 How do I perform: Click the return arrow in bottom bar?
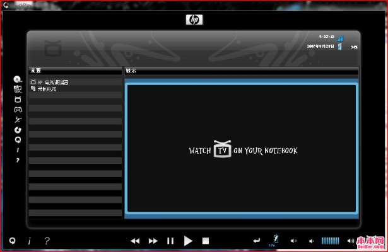click(x=256, y=241)
